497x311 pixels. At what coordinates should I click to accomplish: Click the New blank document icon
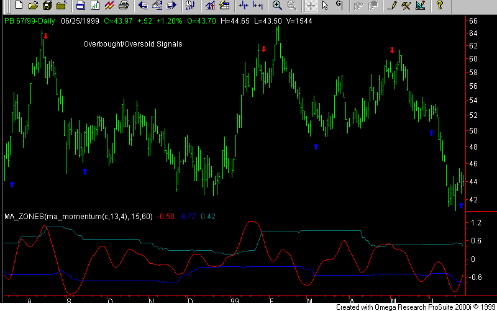click(x=19, y=5)
